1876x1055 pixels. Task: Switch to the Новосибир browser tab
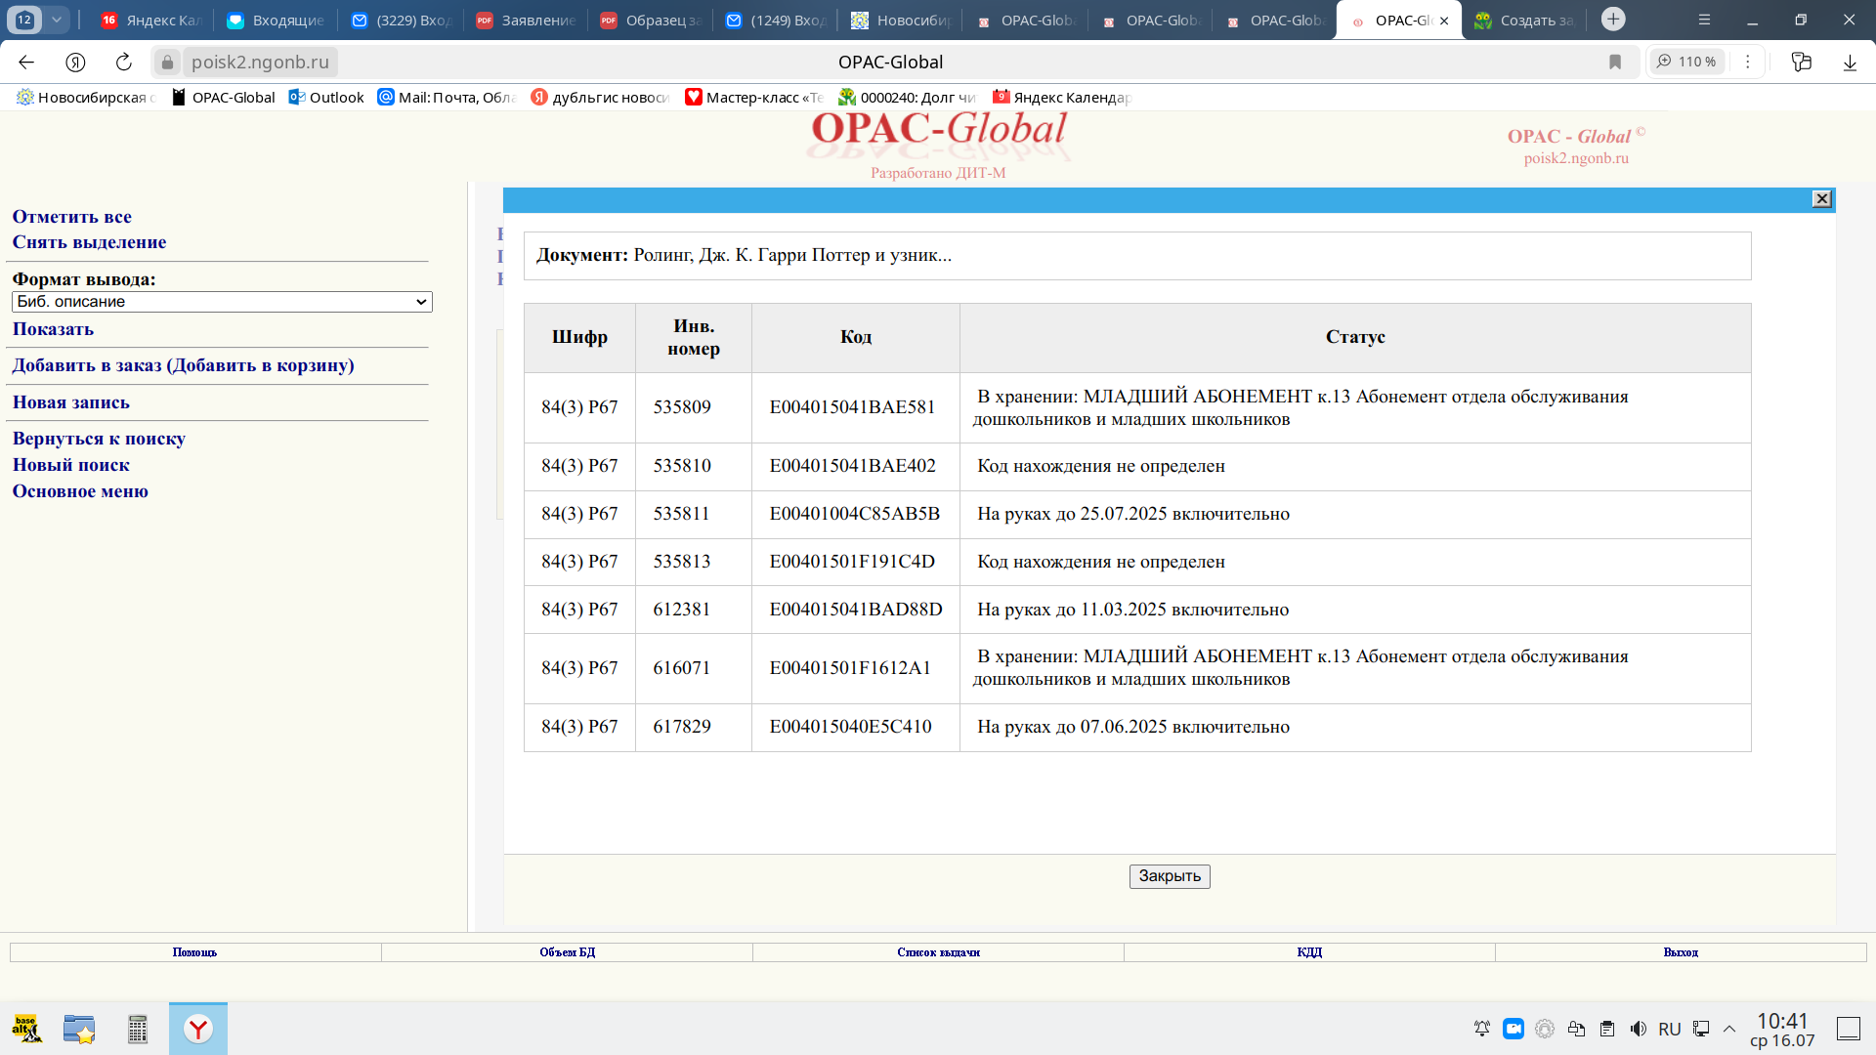click(902, 20)
